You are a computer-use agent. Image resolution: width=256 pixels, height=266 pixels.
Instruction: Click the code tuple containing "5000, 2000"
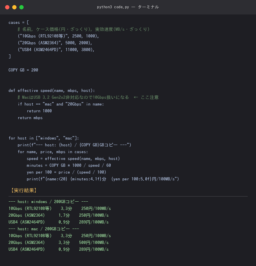tap(55, 43)
